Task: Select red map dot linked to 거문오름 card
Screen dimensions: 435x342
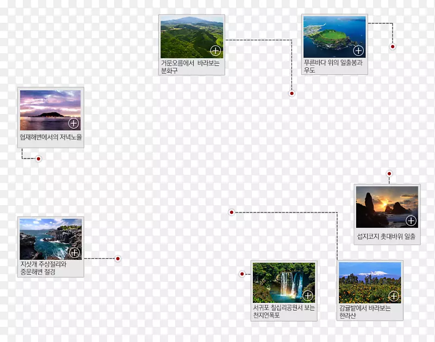Action: 291,93
